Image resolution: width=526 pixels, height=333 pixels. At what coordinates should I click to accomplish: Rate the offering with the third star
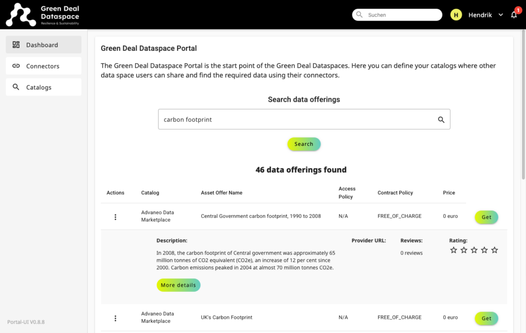474,250
